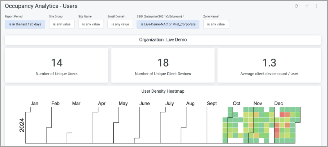Image resolution: width=328 pixels, height=147 pixels.
Task: Click the 18 unique client devices value
Action: point(163,63)
